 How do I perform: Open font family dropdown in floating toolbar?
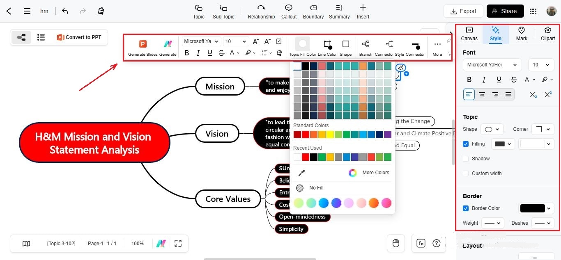click(x=201, y=41)
